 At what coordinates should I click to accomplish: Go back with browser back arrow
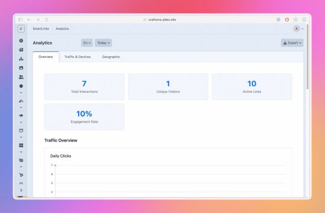(x=29, y=20)
